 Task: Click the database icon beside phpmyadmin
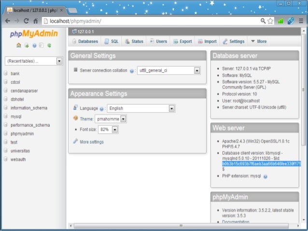[x=6, y=134]
